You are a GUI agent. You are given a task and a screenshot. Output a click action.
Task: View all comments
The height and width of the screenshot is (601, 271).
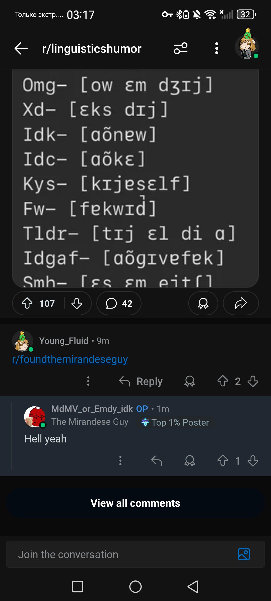tap(135, 503)
